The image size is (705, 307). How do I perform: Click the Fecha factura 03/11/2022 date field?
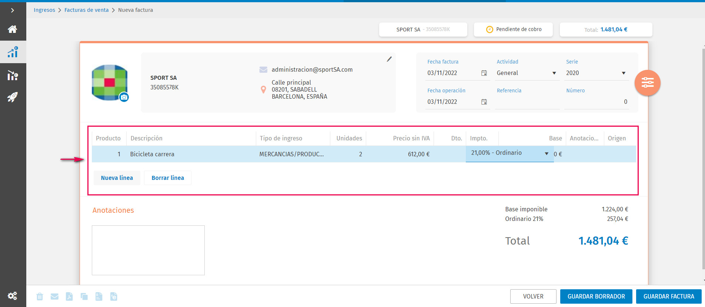458,73
